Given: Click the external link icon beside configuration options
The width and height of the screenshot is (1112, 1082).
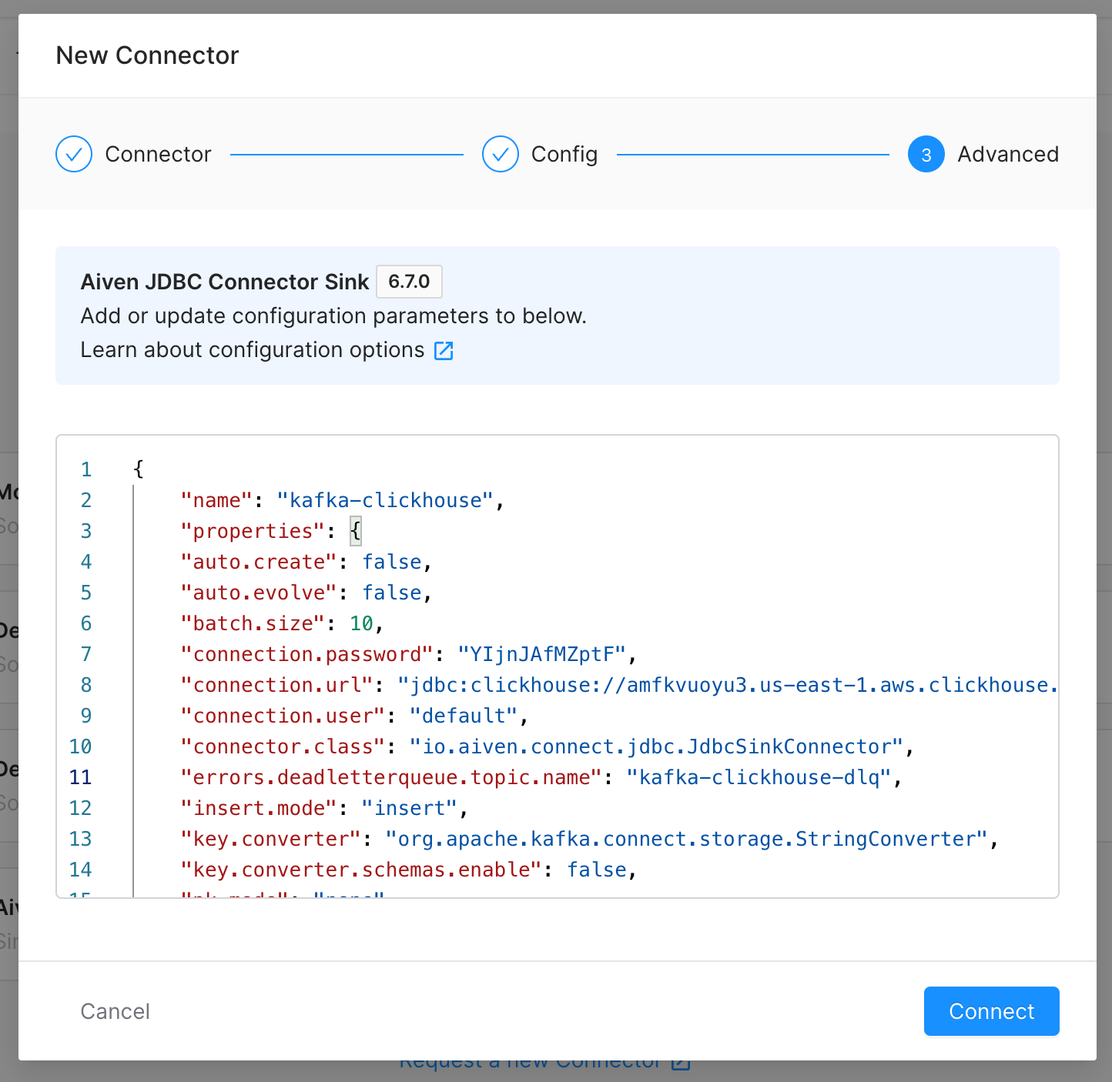Looking at the screenshot, I should tap(444, 351).
